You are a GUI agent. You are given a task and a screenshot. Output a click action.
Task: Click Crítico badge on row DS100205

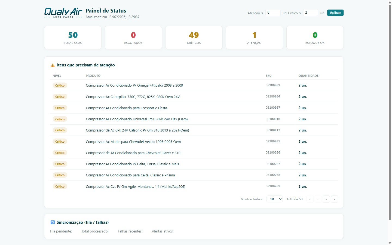pyautogui.click(x=60, y=142)
